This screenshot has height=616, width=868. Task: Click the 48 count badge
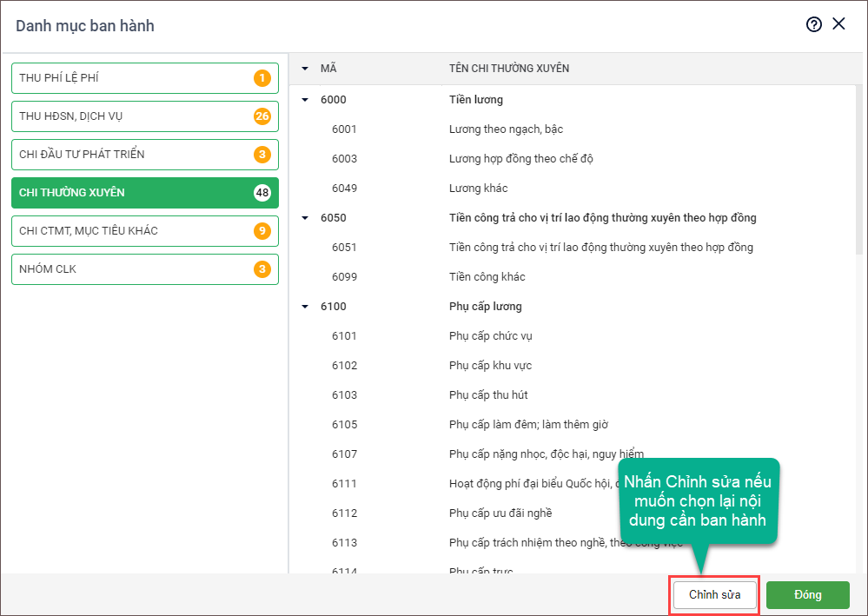262,193
